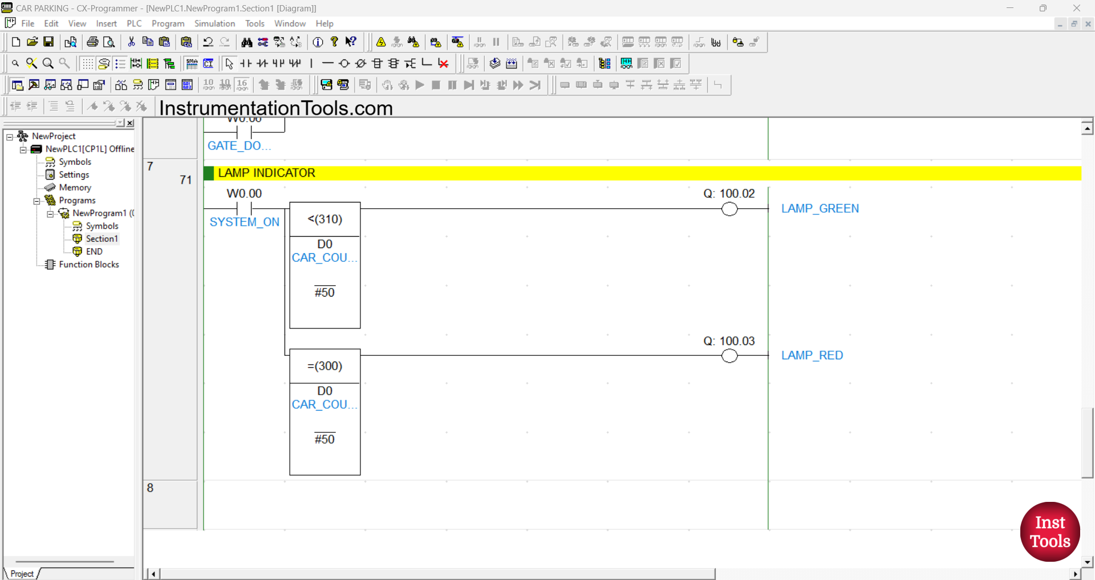Select Function Blocks in project tree

tap(88, 265)
